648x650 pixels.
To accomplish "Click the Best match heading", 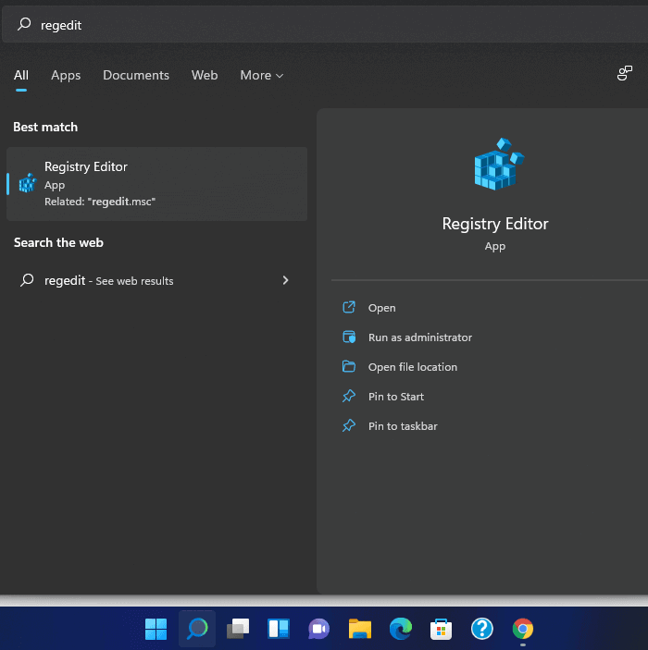I will click(45, 127).
